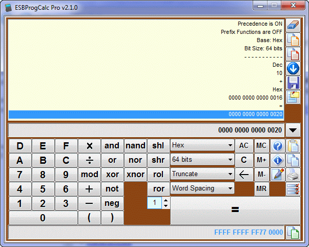Click the minus − key
The image size is (309, 247).
click(x=89, y=203)
